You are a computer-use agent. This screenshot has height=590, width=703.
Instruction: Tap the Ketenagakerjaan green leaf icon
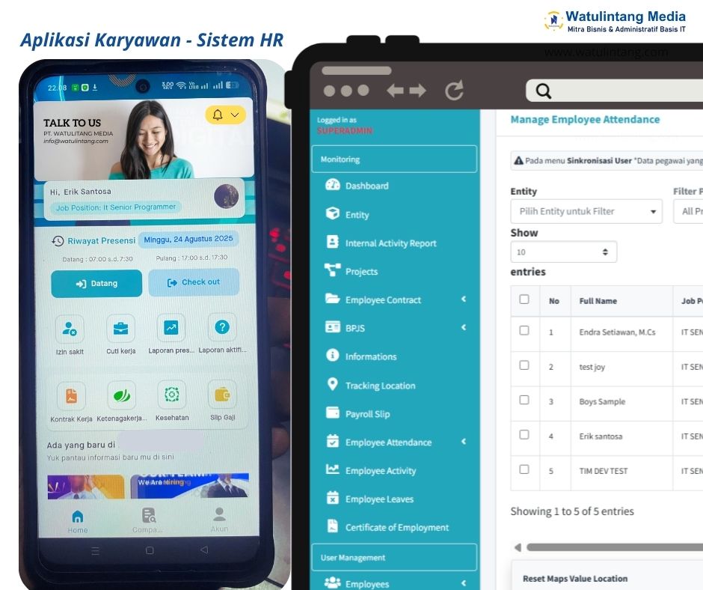click(121, 395)
